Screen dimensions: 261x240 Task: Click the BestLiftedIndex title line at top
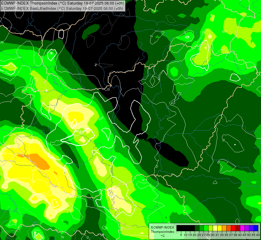coord(62,9)
